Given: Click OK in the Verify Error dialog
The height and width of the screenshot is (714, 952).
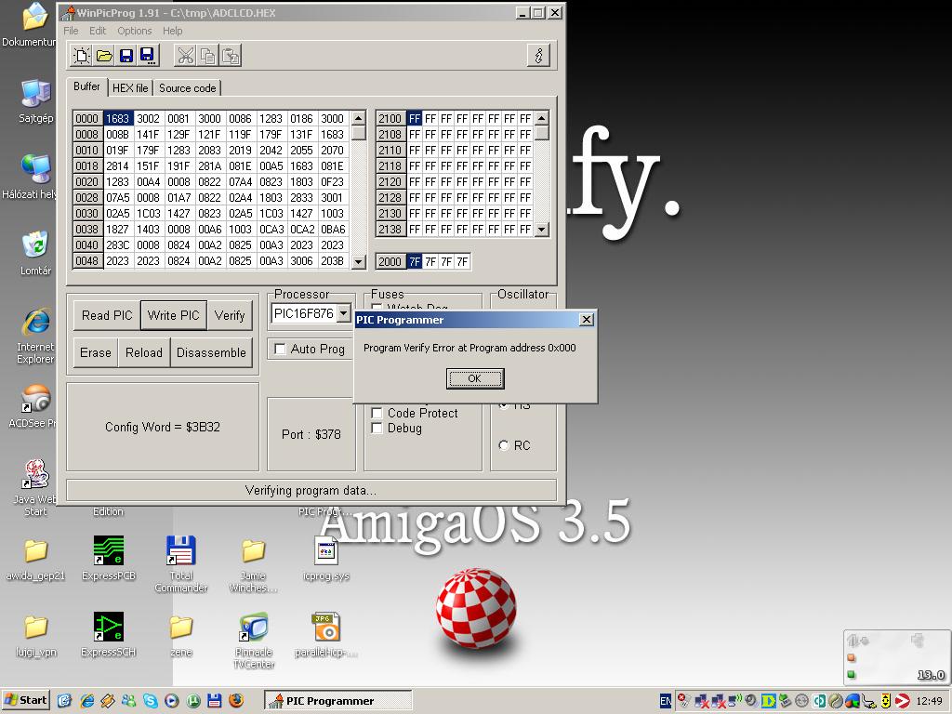Looking at the screenshot, I should pos(475,378).
